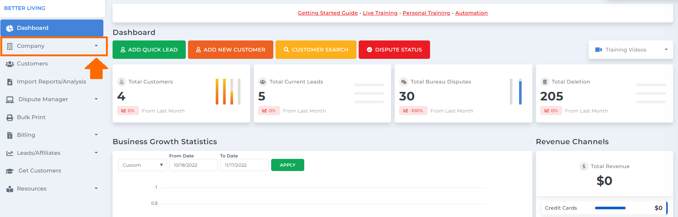
Task: Click the From Date input field
Action: tap(193, 165)
